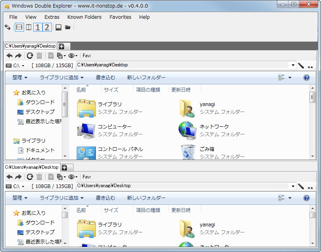This screenshot has width=321, height=252.
Task: Select ドキュメント in upper pane sidebar
Action: tap(36, 150)
